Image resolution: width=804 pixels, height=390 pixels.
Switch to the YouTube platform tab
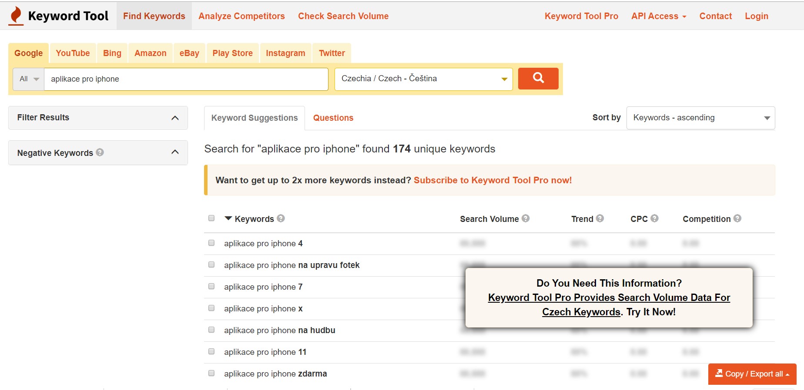click(73, 53)
